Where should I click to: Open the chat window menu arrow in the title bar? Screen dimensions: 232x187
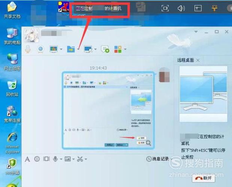[196, 32]
